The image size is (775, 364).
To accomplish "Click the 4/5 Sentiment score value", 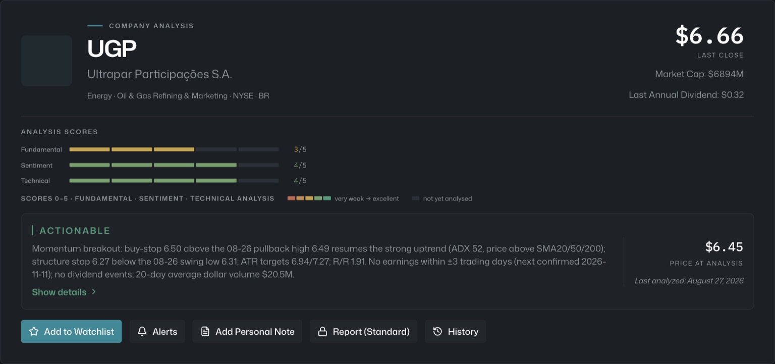I will click(300, 165).
